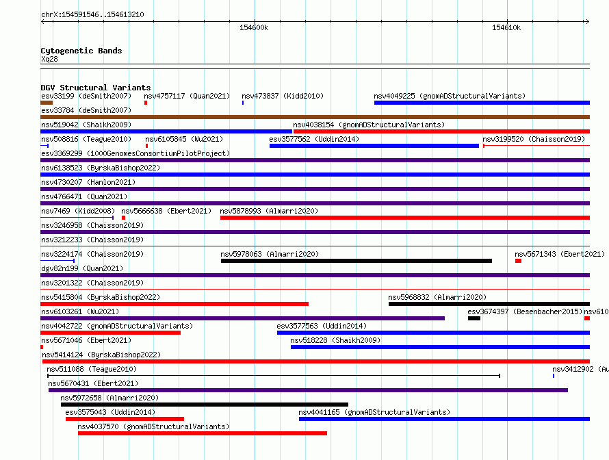The height and width of the screenshot is (460, 609).
Task: Click DGV Structural Variants track title
Action: 96,88
